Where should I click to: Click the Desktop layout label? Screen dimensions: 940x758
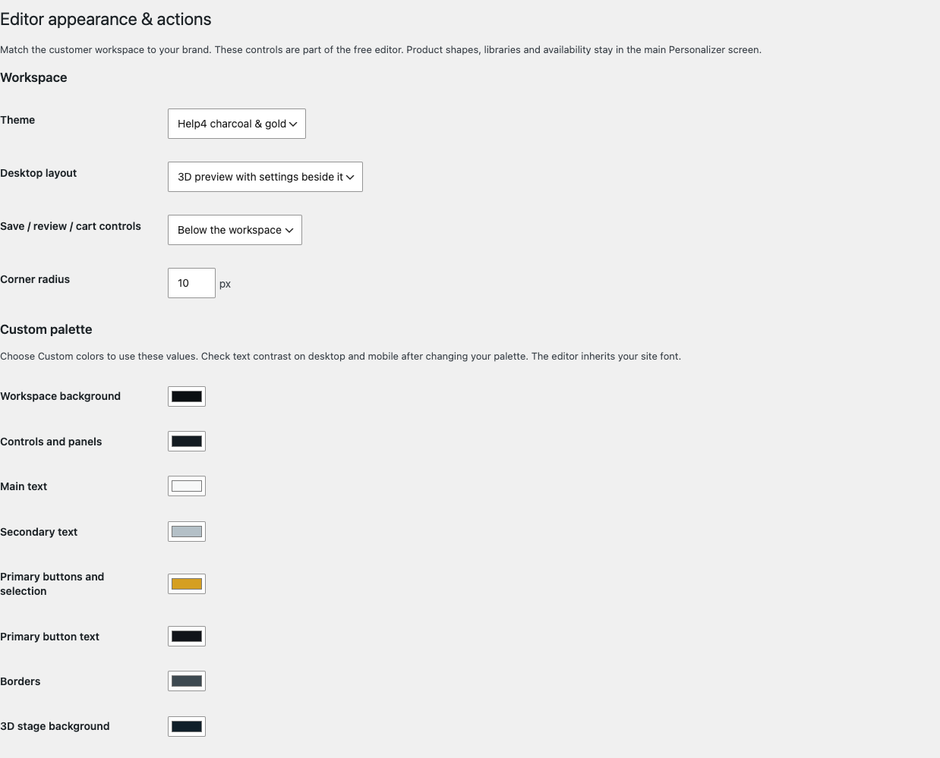(x=39, y=173)
